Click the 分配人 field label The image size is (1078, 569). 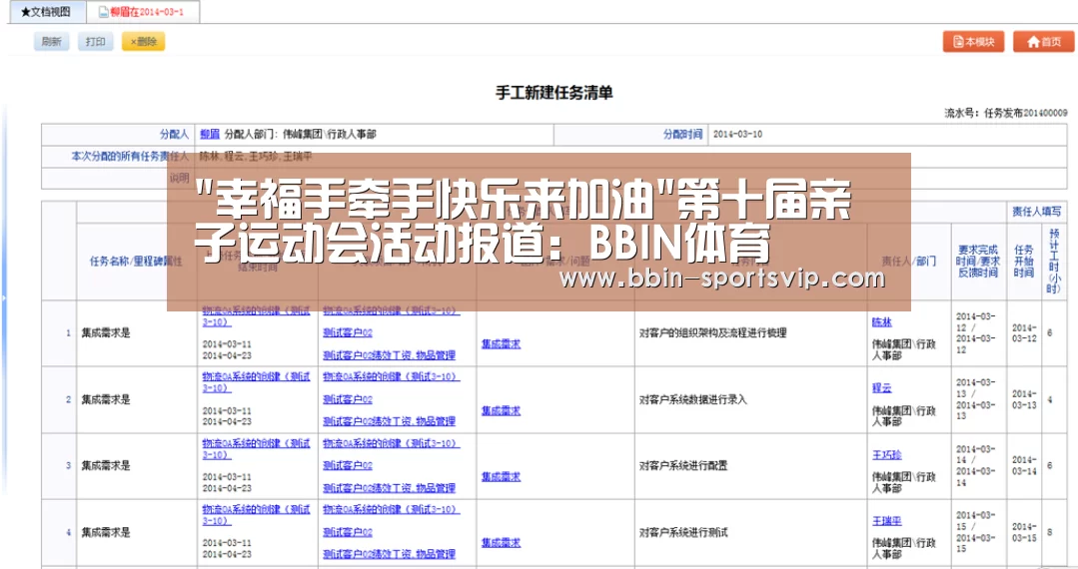(x=174, y=134)
